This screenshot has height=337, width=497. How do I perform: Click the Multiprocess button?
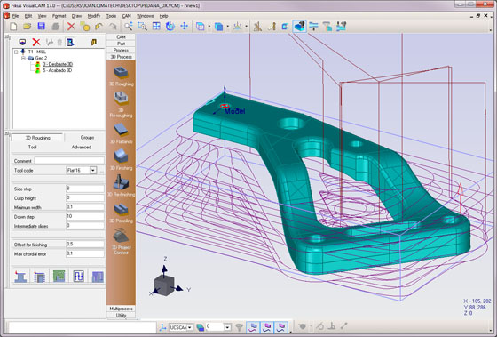(121, 309)
